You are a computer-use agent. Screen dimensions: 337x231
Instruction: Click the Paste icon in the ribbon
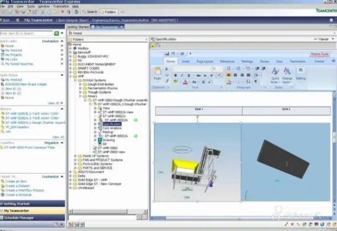pyautogui.click(x=158, y=75)
